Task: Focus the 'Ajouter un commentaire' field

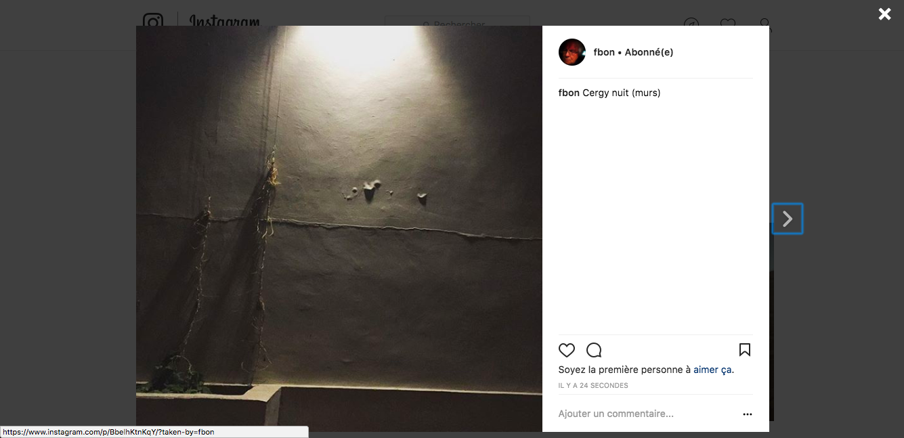Action: (x=647, y=414)
